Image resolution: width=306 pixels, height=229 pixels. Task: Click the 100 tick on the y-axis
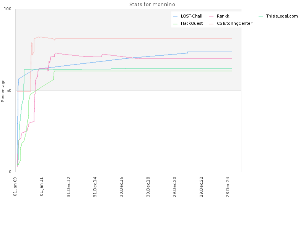(8, 9)
